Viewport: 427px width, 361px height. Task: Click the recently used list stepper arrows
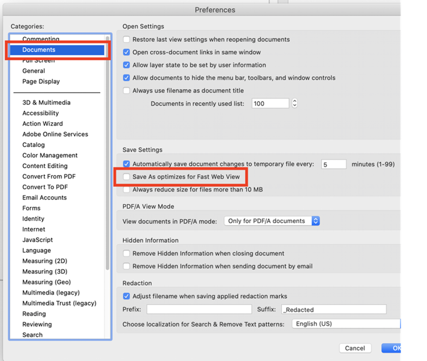coord(294,104)
